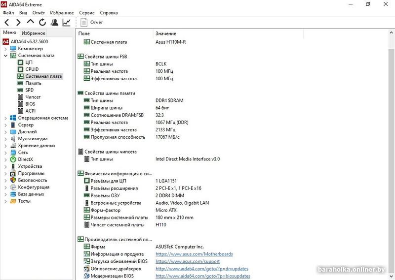Select the BIOS item in the tree
This screenshot has width=395, height=280.
[30, 104]
